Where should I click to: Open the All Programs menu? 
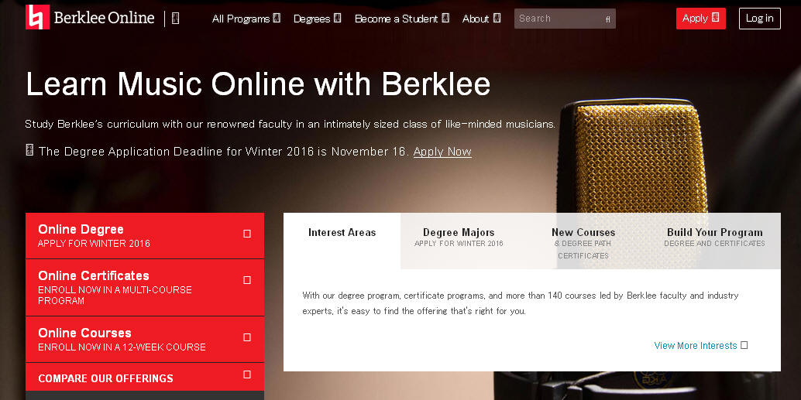tap(246, 19)
